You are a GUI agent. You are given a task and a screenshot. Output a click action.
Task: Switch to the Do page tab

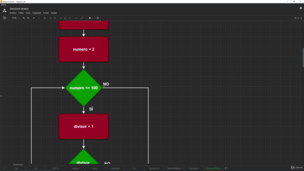[x=134, y=168]
